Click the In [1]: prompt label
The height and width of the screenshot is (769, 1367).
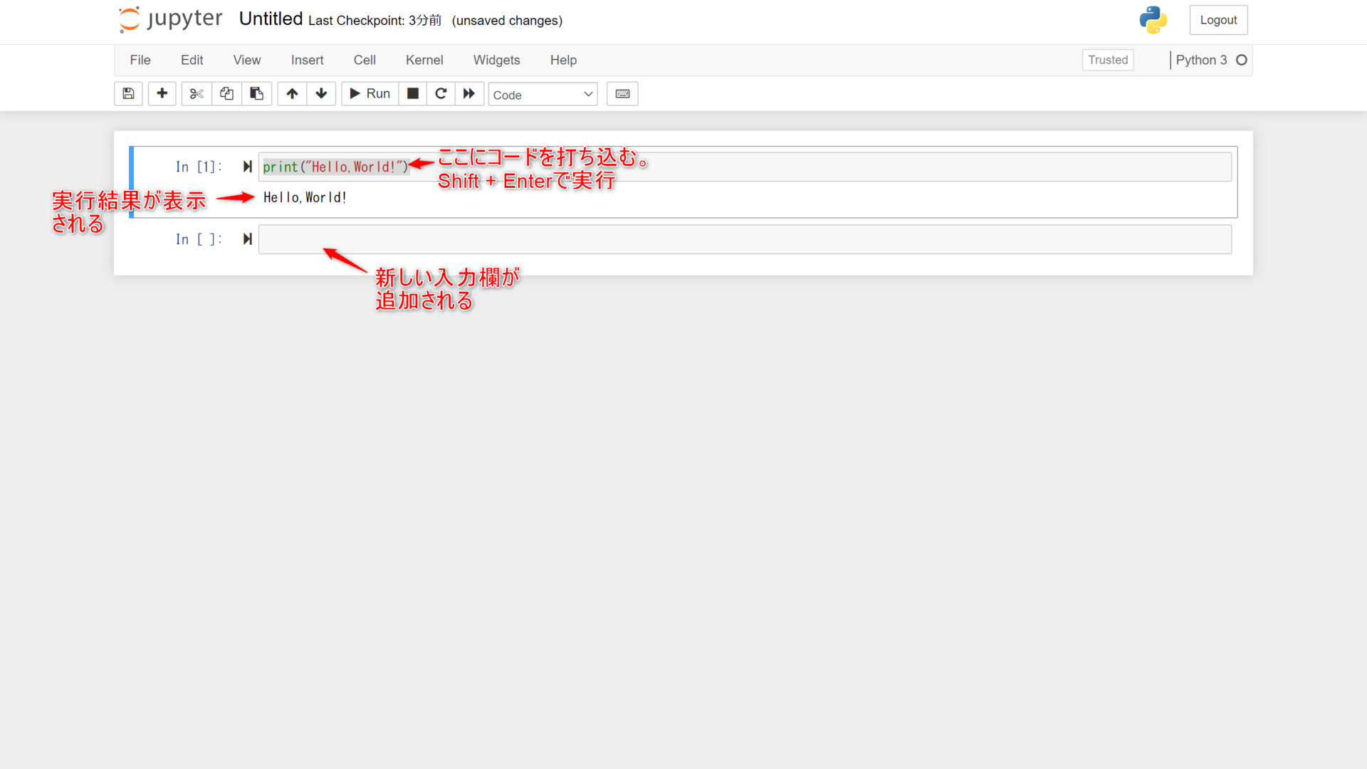[x=199, y=167]
